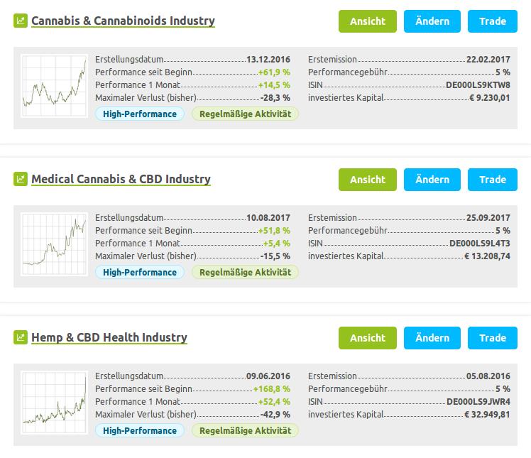
Task: Click the chart icon beside Hemp & CBD Health
Action: coord(20,337)
